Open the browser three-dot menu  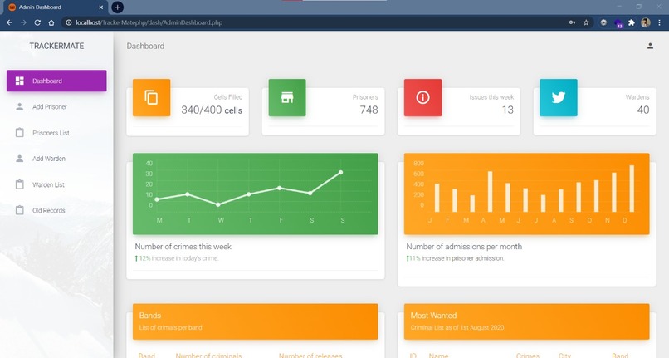coord(660,22)
